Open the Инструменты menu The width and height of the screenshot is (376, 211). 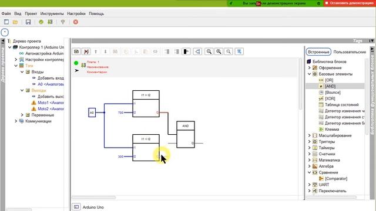tap(52, 13)
